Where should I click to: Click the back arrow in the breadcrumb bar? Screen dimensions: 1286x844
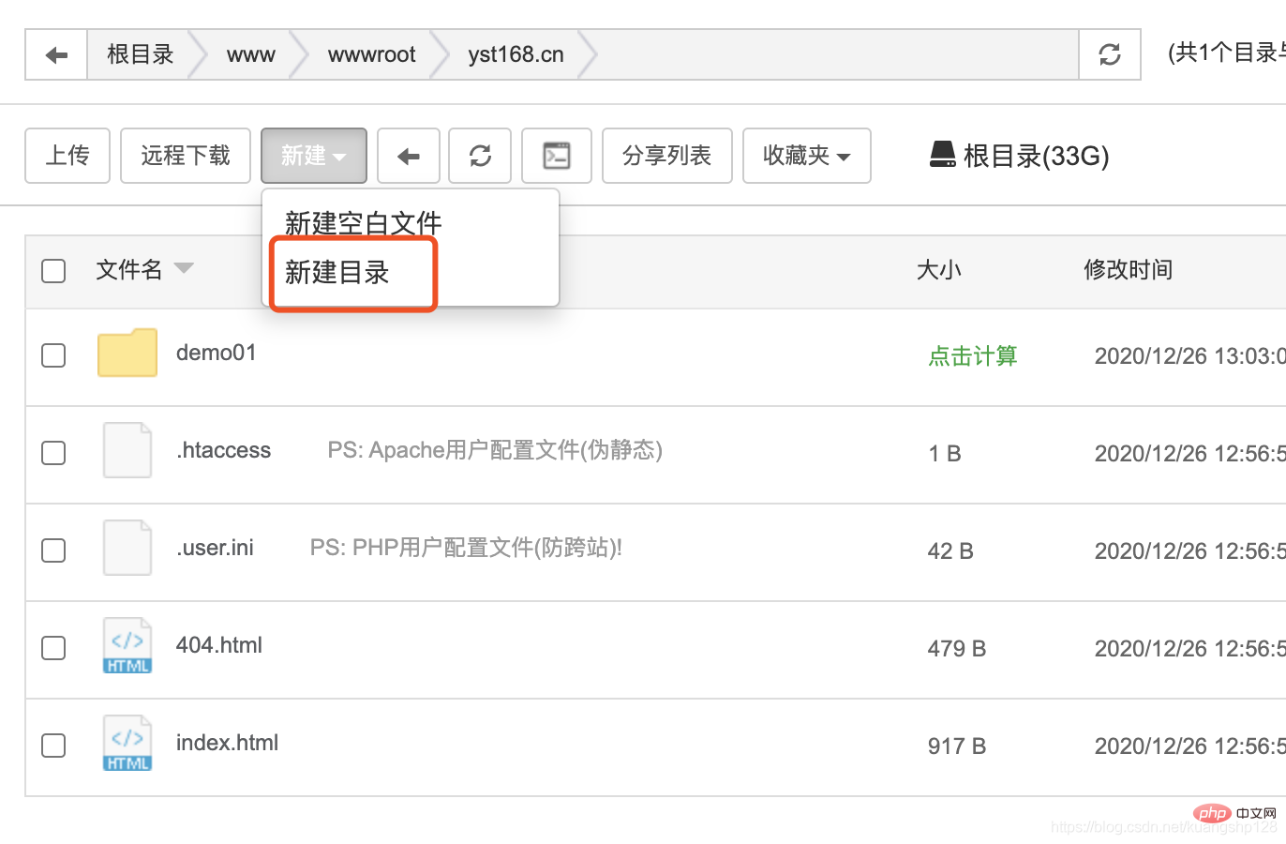(x=56, y=54)
